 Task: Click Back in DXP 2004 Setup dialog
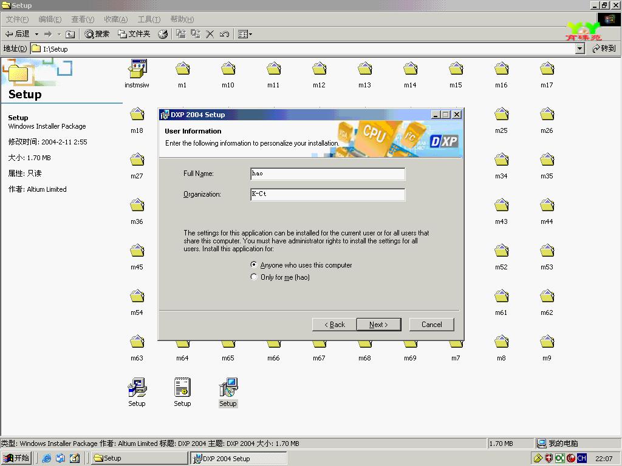[x=335, y=325]
